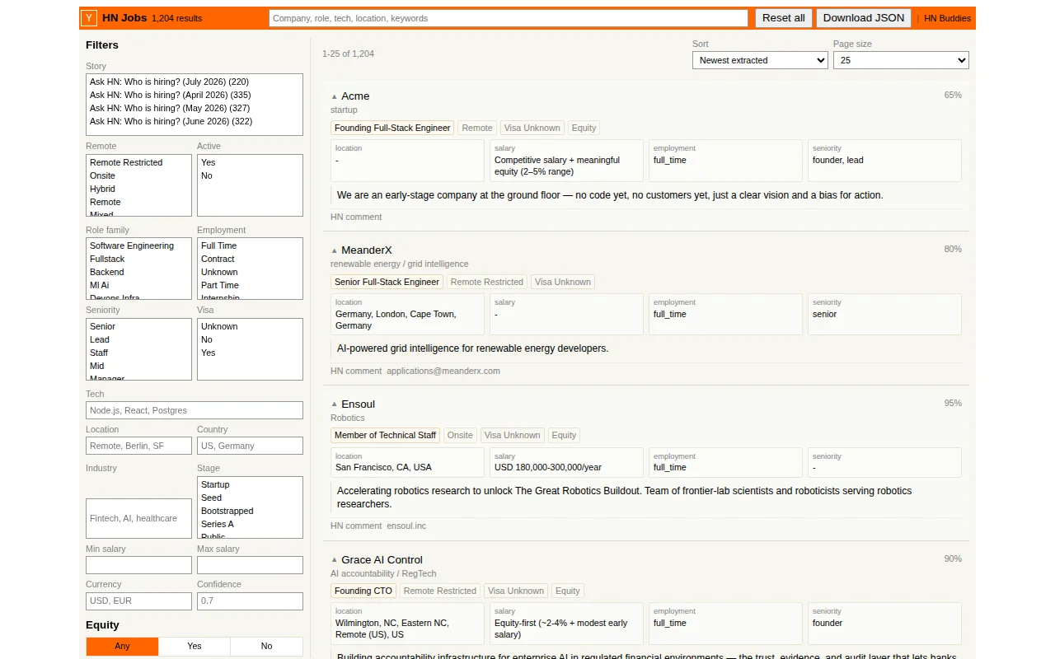Click HN Jobs title link
Viewport: 1055px width, 659px height.
pyautogui.click(x=124, y=18)
